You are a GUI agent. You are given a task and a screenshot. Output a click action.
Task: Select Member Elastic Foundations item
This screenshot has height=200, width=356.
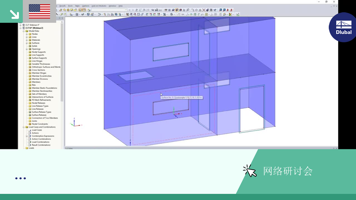point(44,88)
